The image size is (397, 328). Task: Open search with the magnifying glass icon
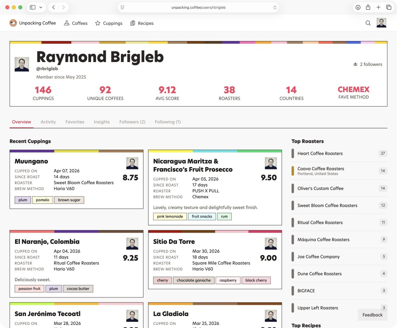coord(368,23)
